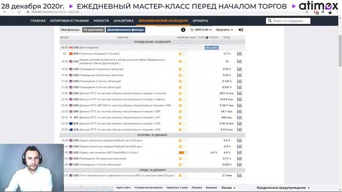Screen dimensions: 342x192
Task: Click the Весь день badge in CAD row
Action: point(212,47)
